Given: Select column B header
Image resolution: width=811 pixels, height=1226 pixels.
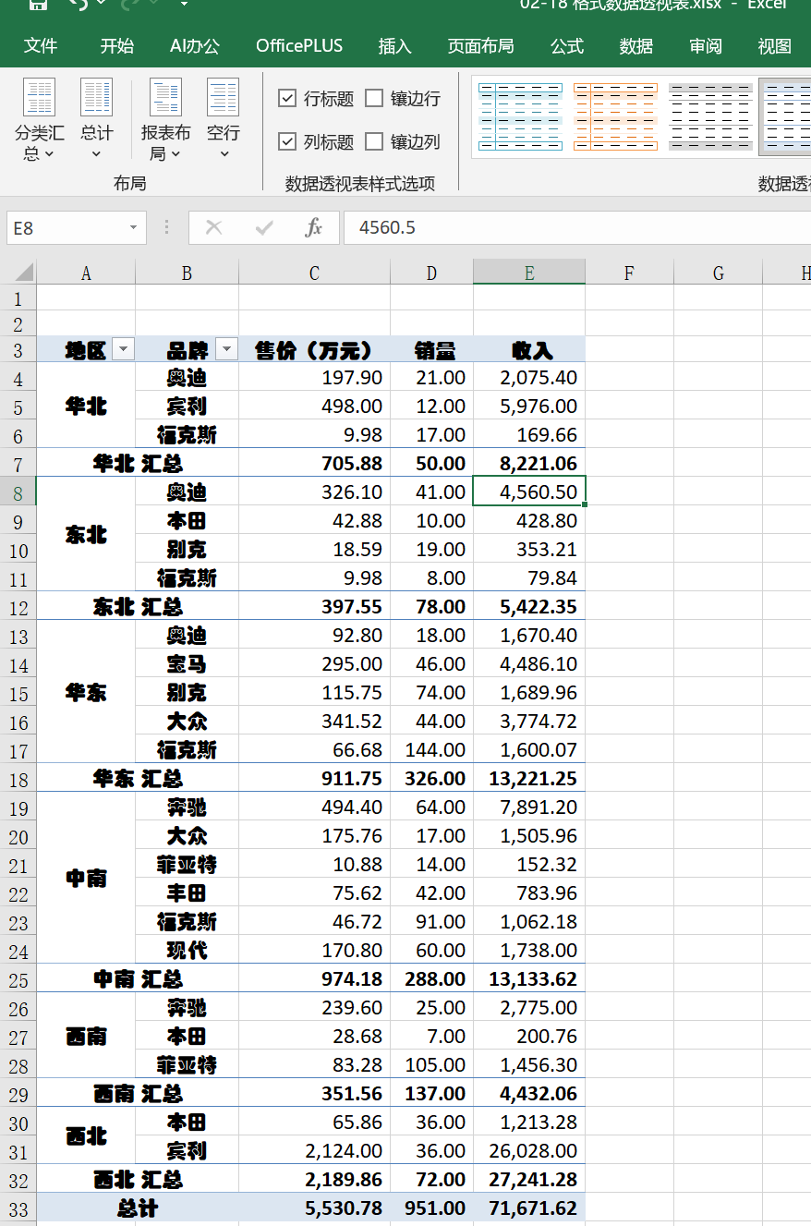Looking at the screenshot, I should [187, 273].
